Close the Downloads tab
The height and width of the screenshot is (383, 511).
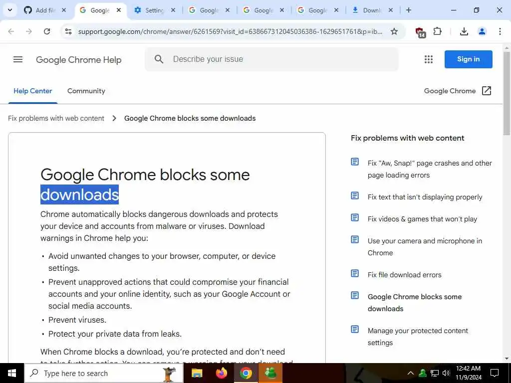(390, 10)
